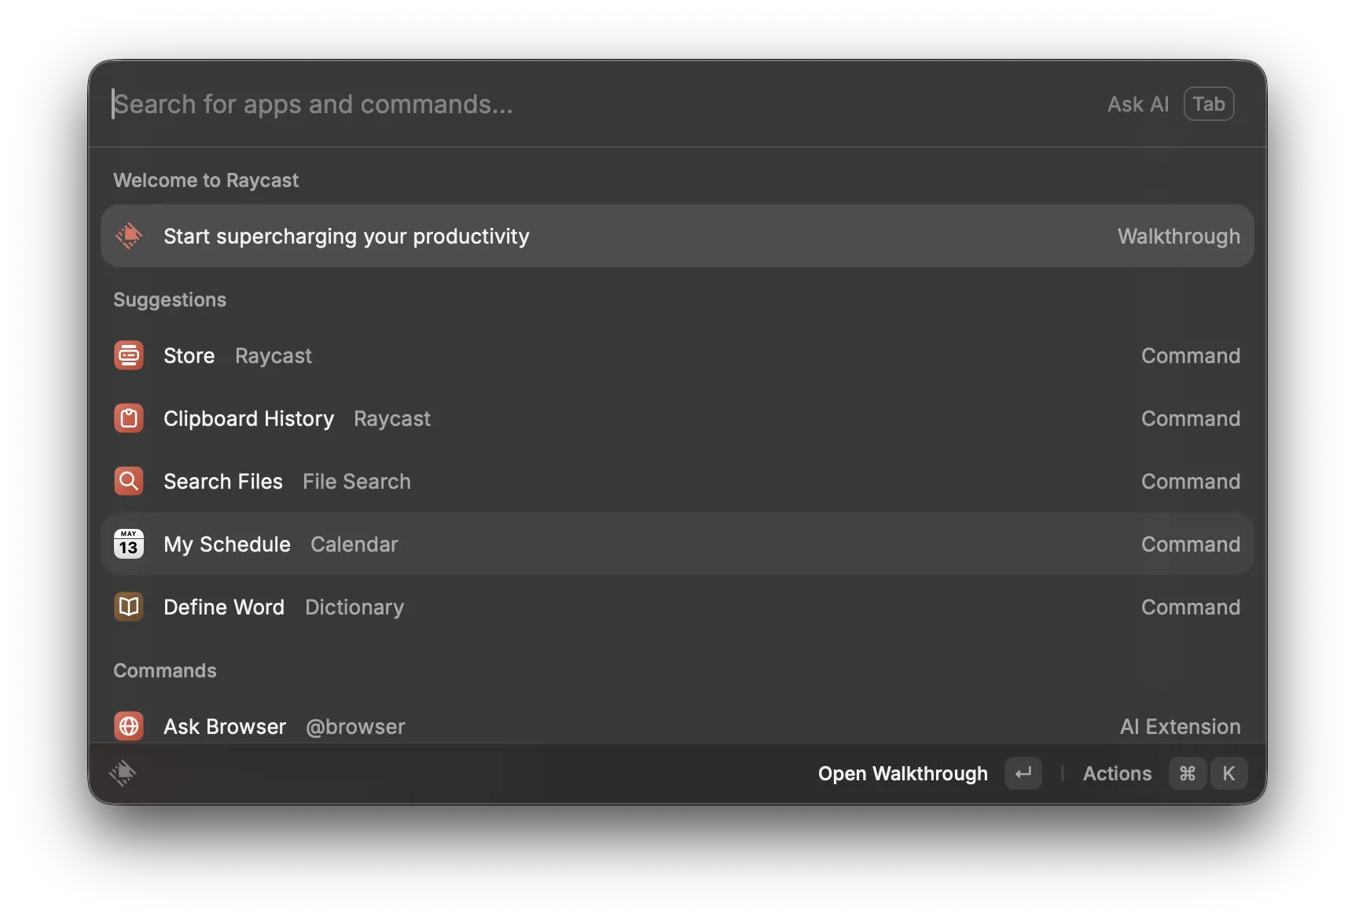Click the Command key symbol
Screen dimensions: 1355x921
pos(1188,773)
